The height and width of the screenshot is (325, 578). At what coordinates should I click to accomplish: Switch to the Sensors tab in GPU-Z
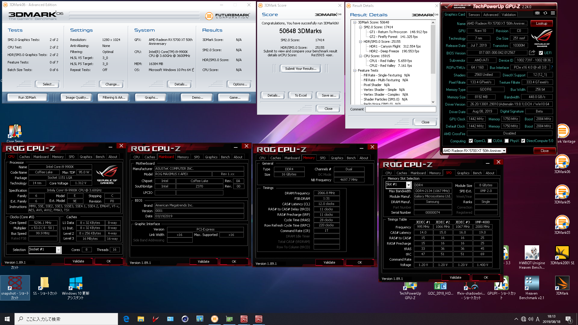(x=474, y=14)
